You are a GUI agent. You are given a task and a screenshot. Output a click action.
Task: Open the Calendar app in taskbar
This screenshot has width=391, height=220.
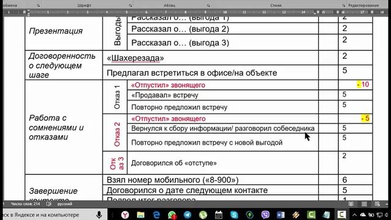coord(219,215)
